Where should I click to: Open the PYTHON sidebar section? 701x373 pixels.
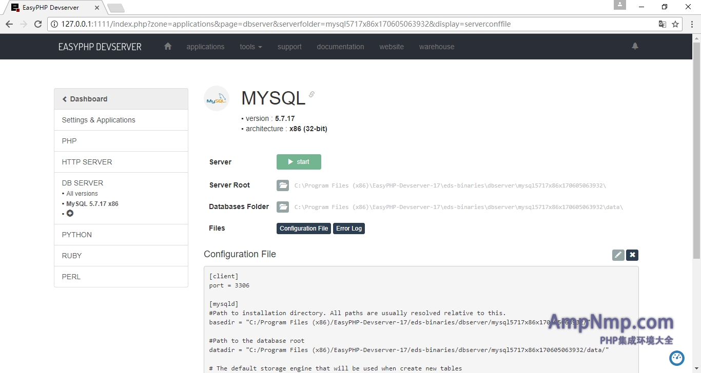[x=121, y=235]
